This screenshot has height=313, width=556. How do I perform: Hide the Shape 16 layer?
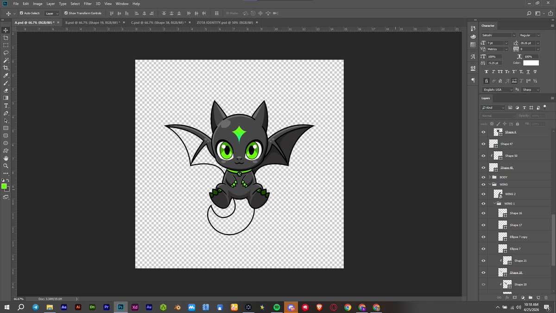coord(483,213)
